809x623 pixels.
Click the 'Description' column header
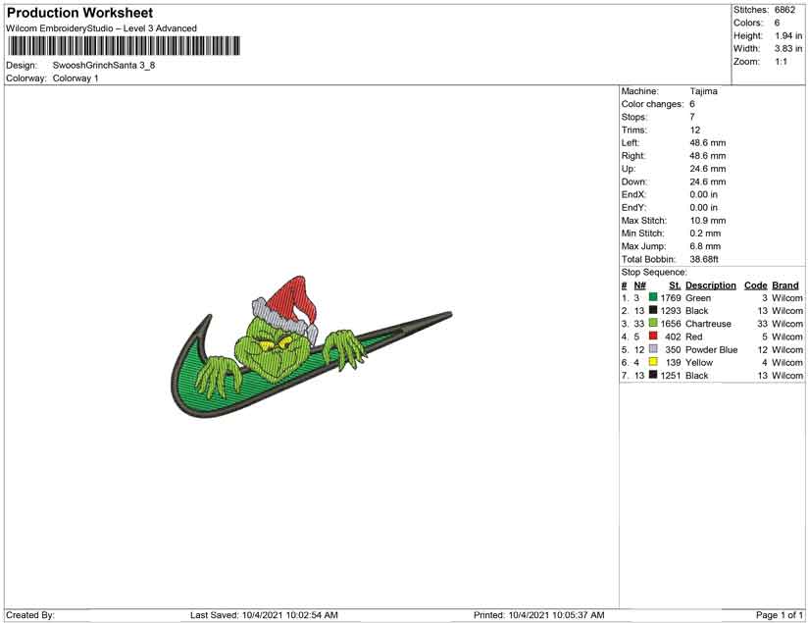[711, 286]
